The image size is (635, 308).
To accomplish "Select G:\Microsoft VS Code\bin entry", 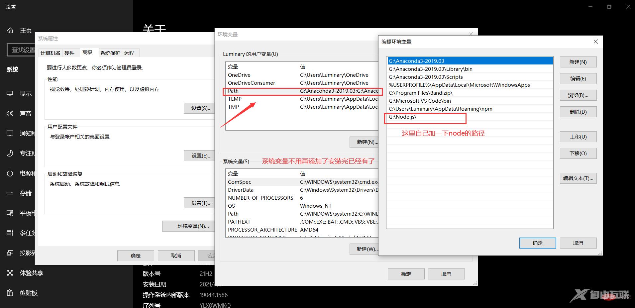I will tap(470, 101).
